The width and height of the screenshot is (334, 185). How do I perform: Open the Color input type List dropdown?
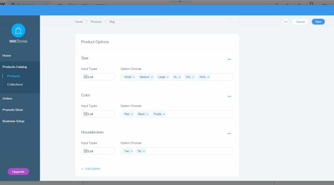(98, 114)
